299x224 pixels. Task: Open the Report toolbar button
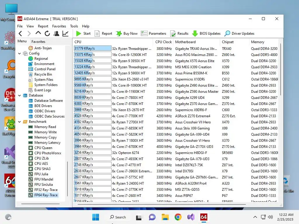(103, 34)
